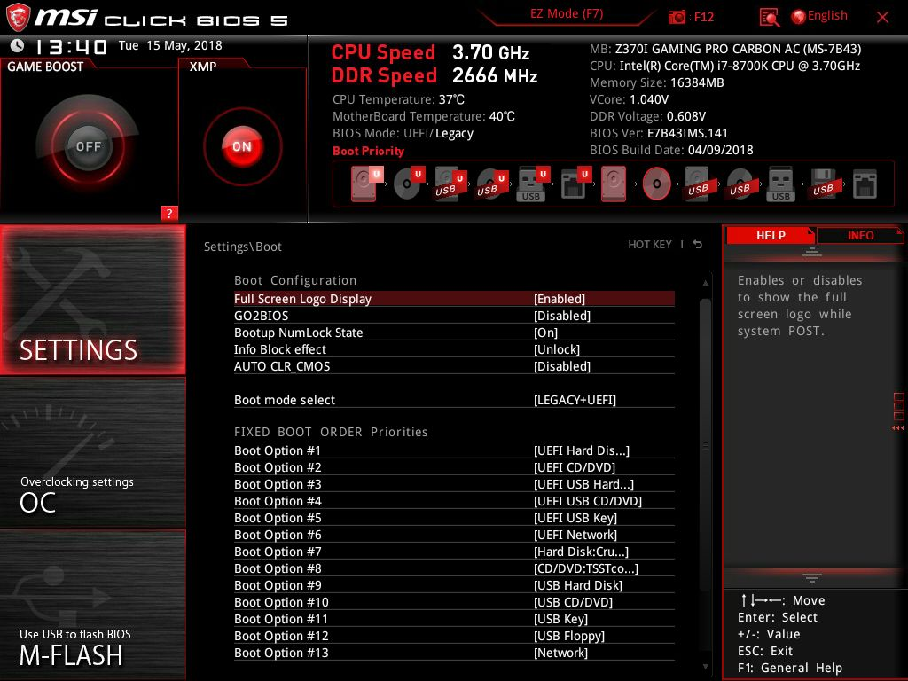Open Boot Option #5 UEFI USB Key dropdown
This screenshot has height=681, width=908.
pyautogui.click(x=454, y=518)
